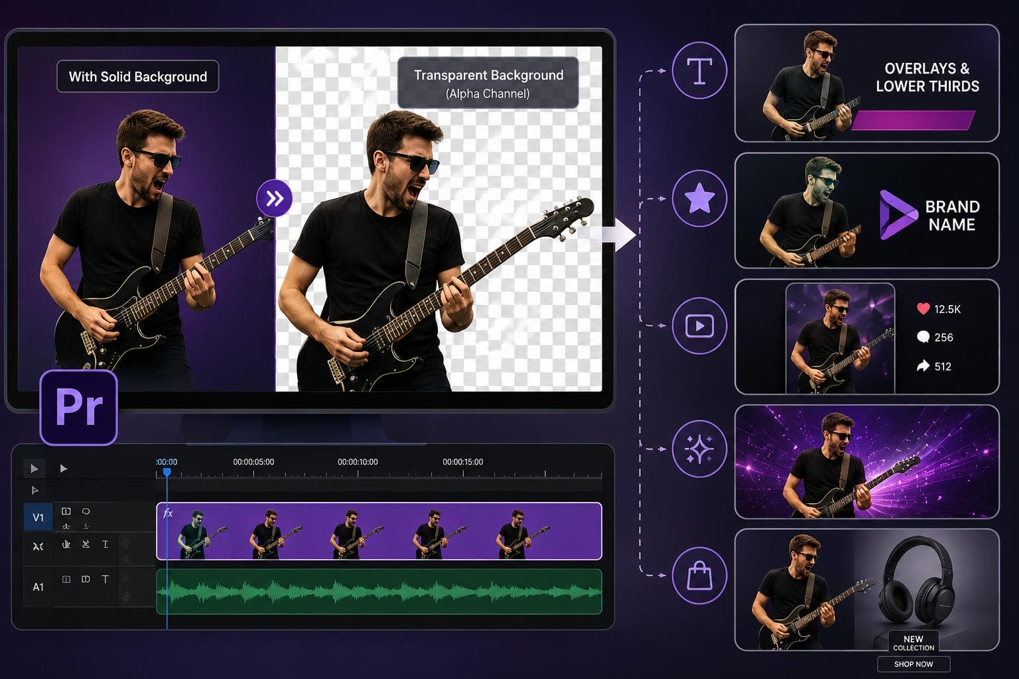Click the 00:00:10:00 timecode on the ruler
1019x679 pixels.
(358, 462)
